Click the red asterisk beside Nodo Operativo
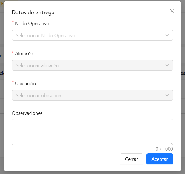185x174 pixels. (13, 22)
